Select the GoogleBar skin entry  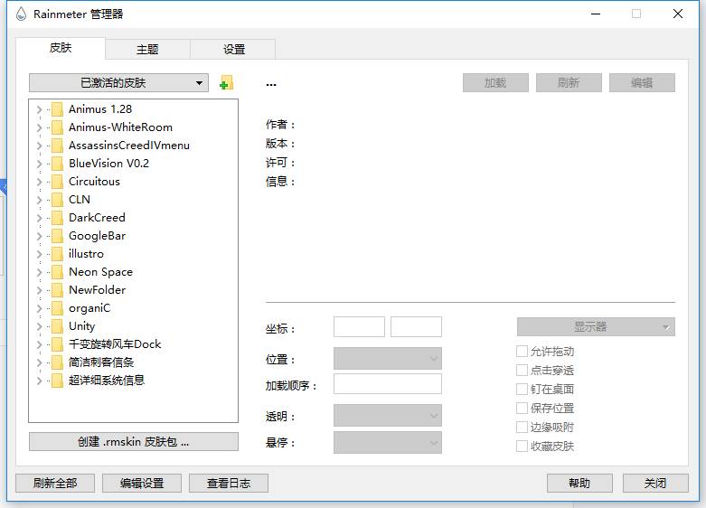[x=98, y=236]
